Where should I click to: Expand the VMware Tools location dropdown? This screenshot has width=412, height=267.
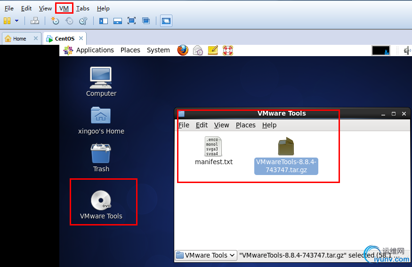coord(206,255)
